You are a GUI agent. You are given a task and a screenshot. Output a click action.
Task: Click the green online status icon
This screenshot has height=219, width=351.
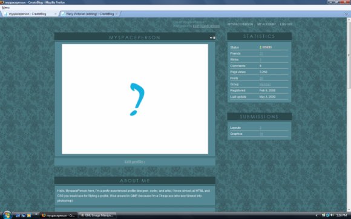pyautogui.click(x=261, y=47)
